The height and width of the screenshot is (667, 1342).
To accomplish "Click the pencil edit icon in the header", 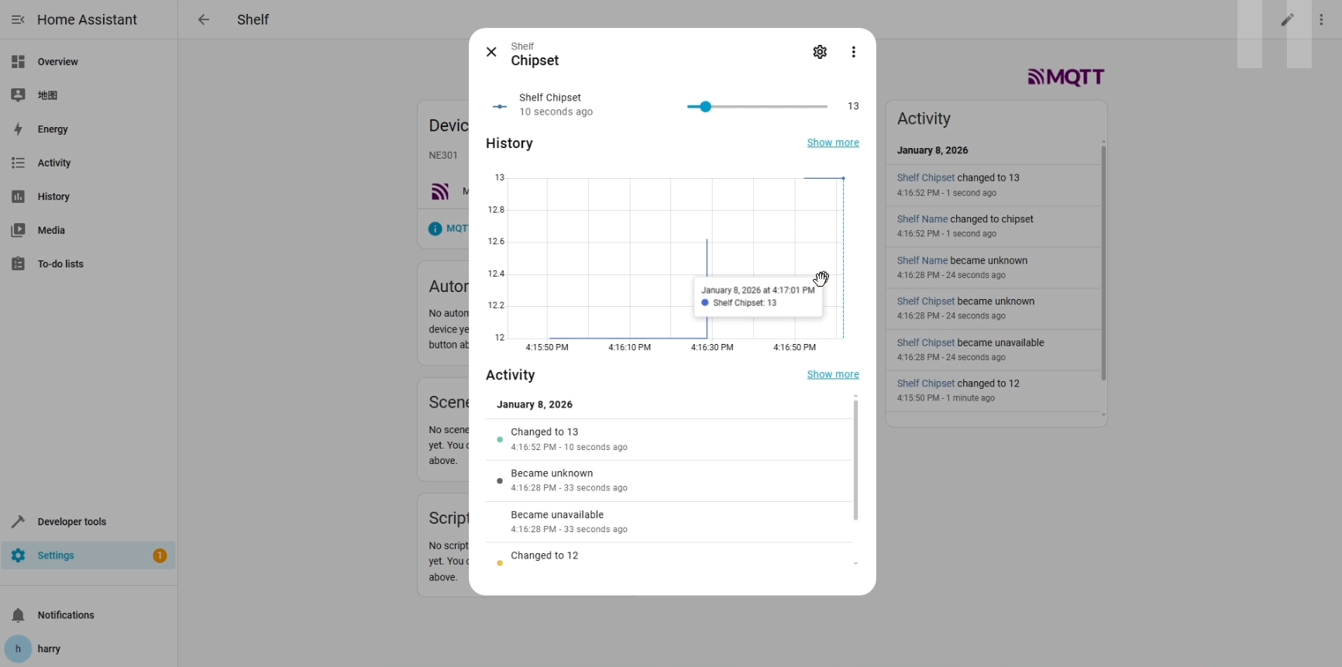I will click(1287, 19).
